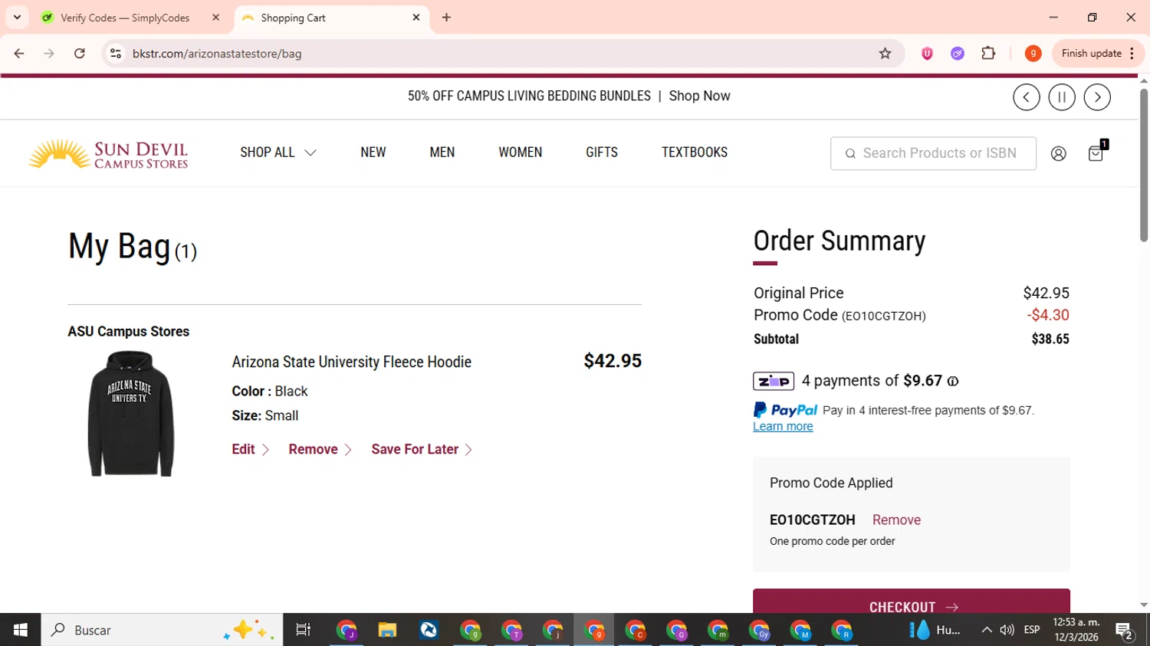Open the user account profile icon
This screenshot has height=646, width=1150.
tap(1058, 153)
